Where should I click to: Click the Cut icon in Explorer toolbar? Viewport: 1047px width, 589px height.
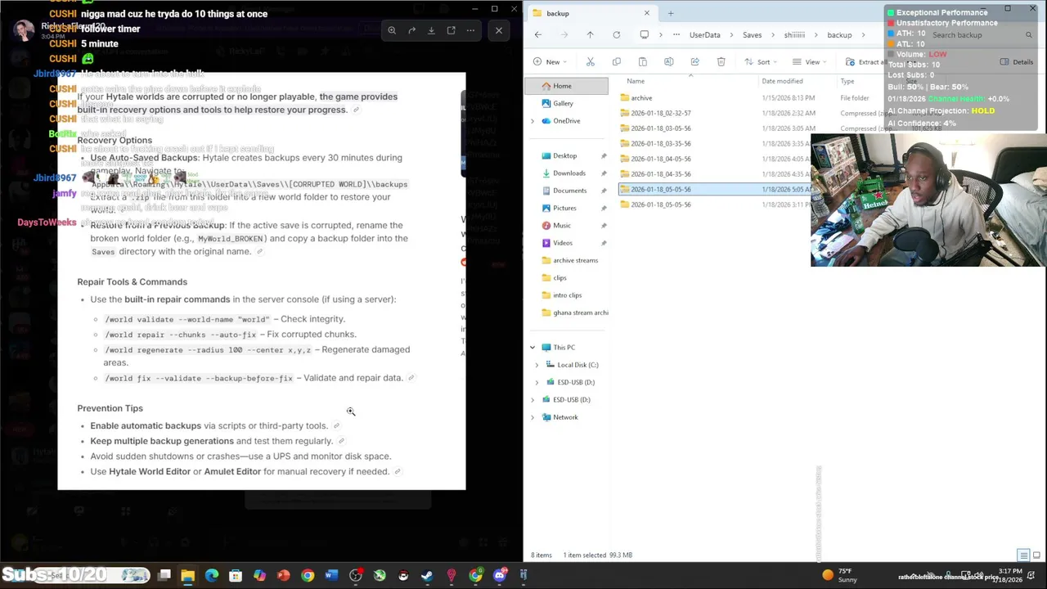click(x=590, y=61)
